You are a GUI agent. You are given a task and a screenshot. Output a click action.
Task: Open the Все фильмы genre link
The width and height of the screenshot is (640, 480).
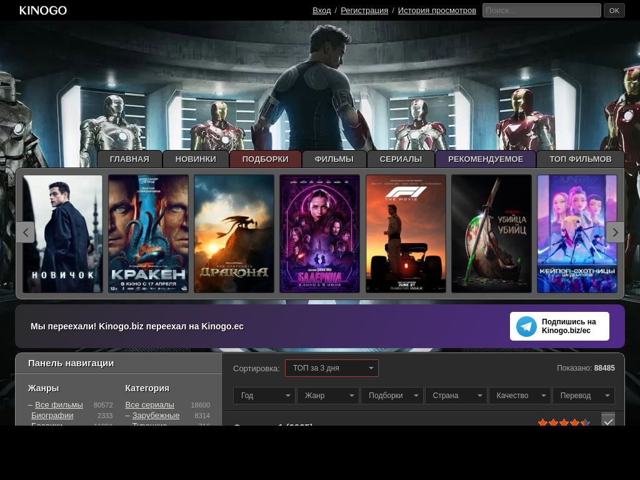(x=59, y=405)
